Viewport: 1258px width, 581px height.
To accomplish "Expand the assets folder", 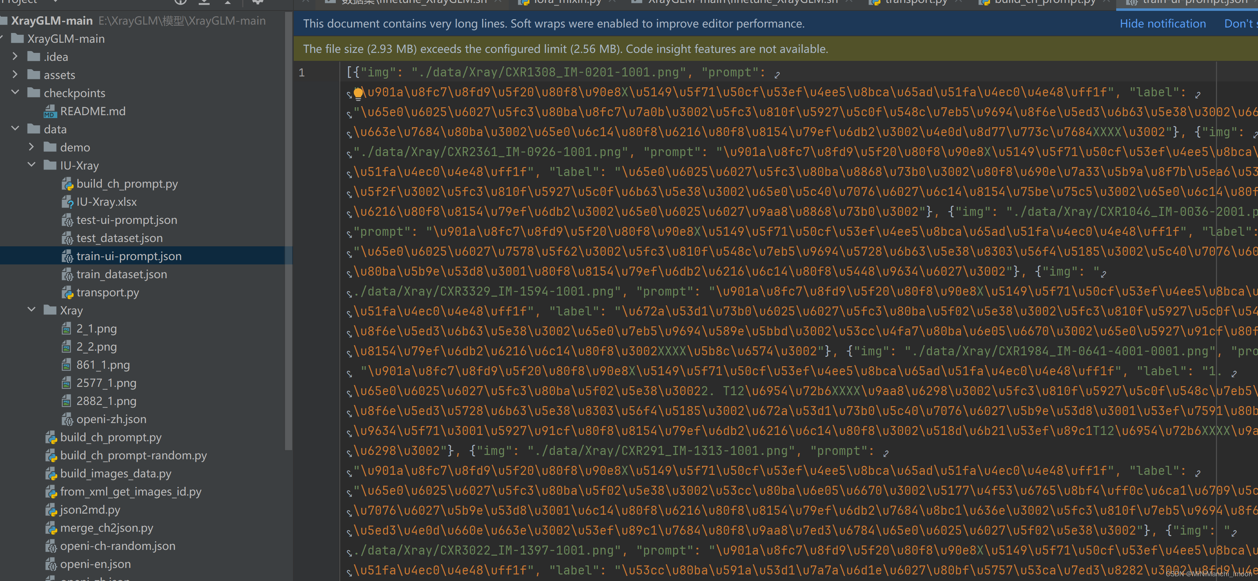I will tap(15, 75).
